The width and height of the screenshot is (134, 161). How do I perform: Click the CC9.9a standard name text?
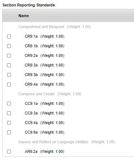pos(31,132)
